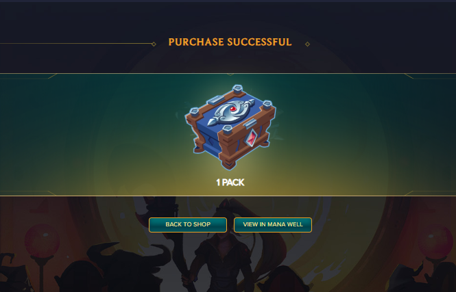Click the Purchase Successful heading
The image size is (456, 292).
tap(230, 42)
